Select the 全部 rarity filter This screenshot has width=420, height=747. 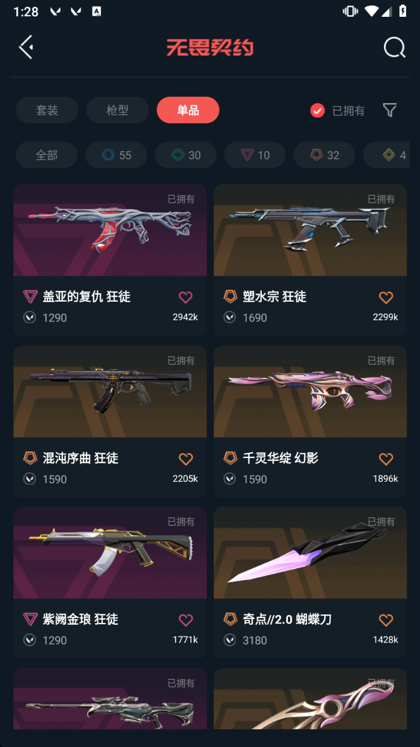[x=46, y=155]
